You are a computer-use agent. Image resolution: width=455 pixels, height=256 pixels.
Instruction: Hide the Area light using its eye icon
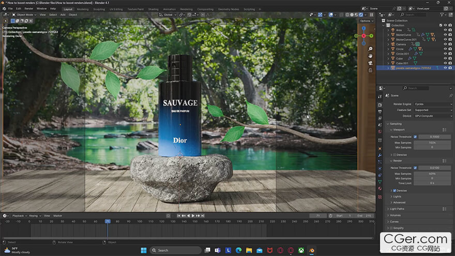(445, 30)
